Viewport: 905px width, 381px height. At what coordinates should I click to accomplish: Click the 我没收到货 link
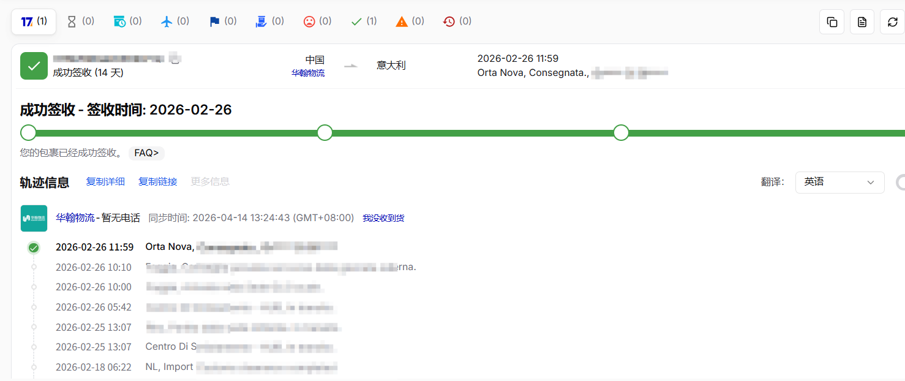(383, 218)
